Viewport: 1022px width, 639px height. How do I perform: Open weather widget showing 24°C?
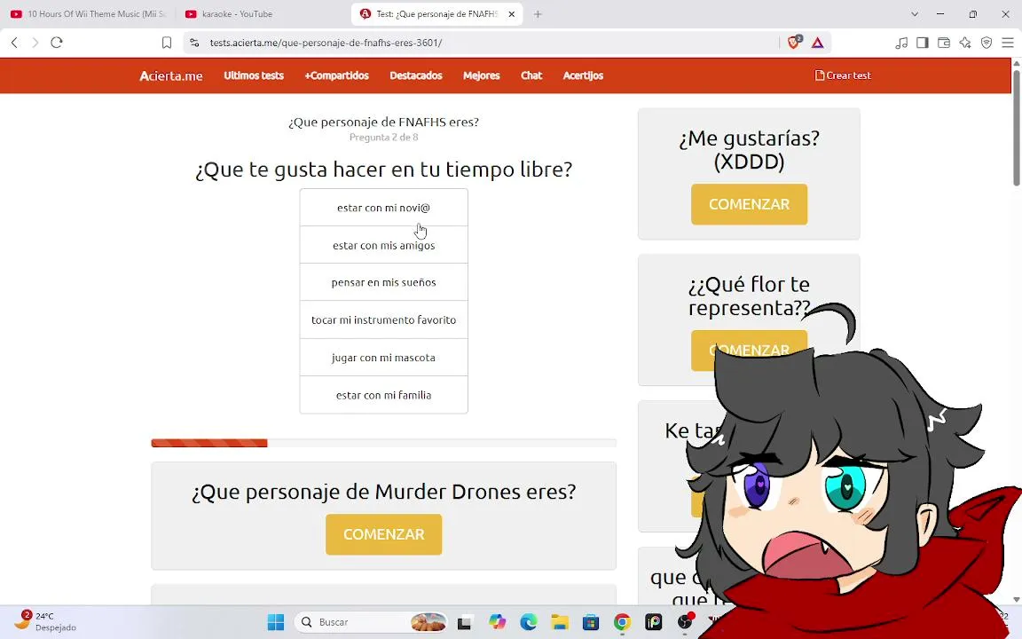45,621
